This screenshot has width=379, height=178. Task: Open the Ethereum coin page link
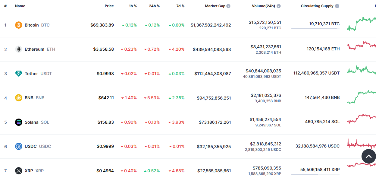(x=40, y=49)
